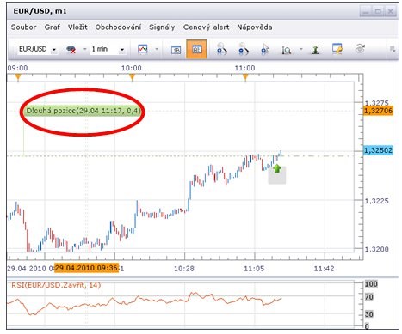This screenshot has height=334, width=402.
Task: Click the RSI(EUR/USD.Zavřít, 14) indicator label
Action: pos(56,285)
